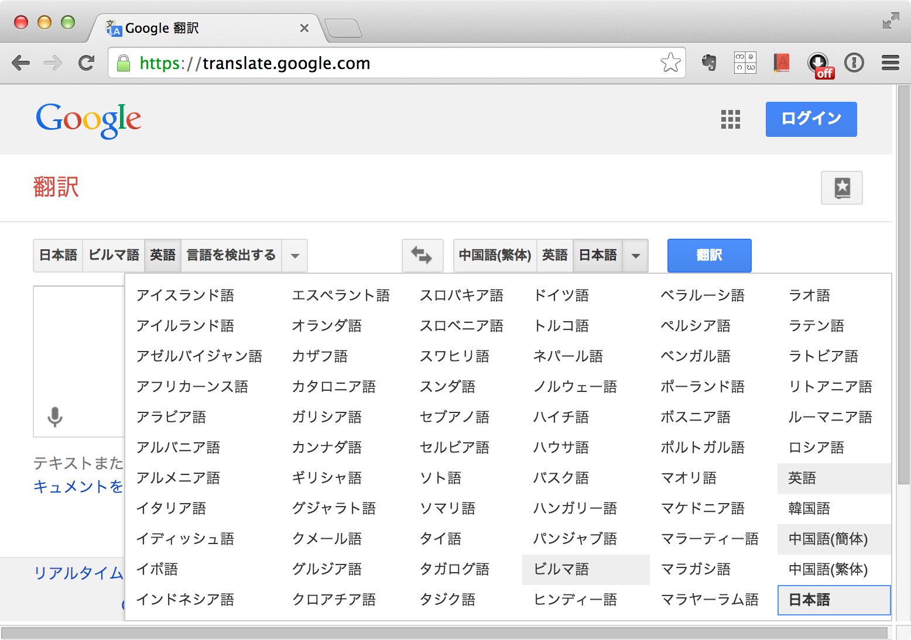Click the source text input box
Viewport: 911px width, 640px height.
[x=79, y=362]
